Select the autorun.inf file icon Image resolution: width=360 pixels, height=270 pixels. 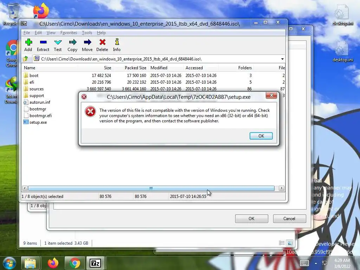[x=26, y=102]
